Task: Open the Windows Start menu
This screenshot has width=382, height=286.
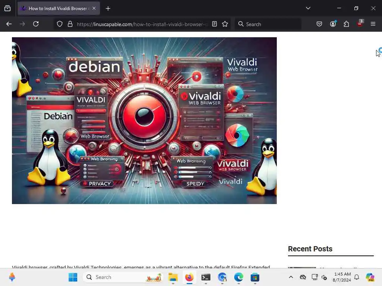Action: [x=73, y=277]
